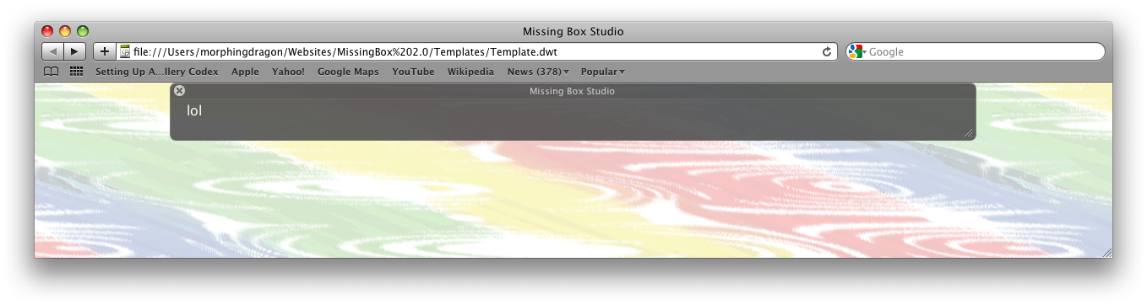Reload the page with the refresh icon
Viewport: 1147px width, 305px height.
pyautogui.click(x=827, y=51)
